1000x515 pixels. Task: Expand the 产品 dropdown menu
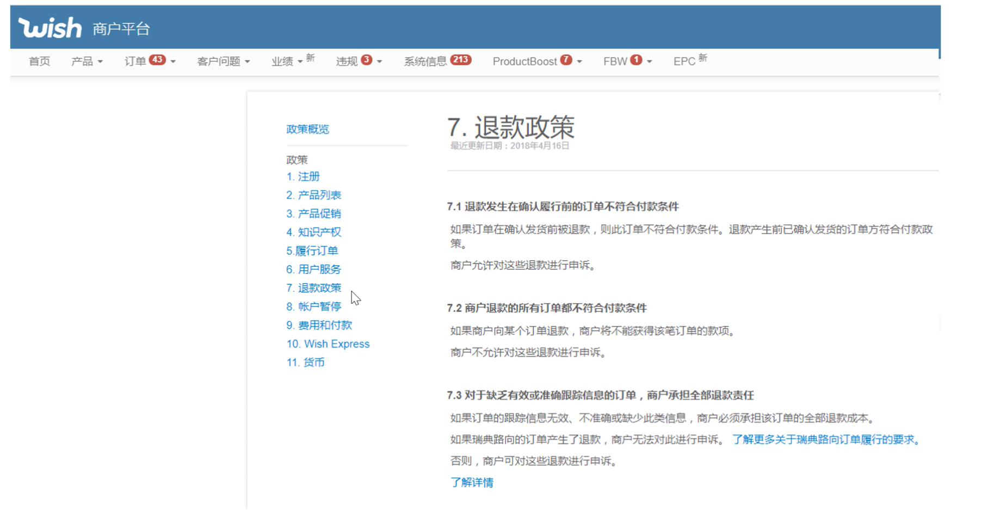coord(87,62)
